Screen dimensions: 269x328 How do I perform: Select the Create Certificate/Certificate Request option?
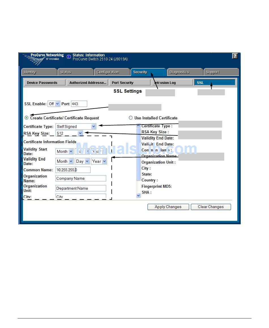pyautogui.click(x=27, y=118)
